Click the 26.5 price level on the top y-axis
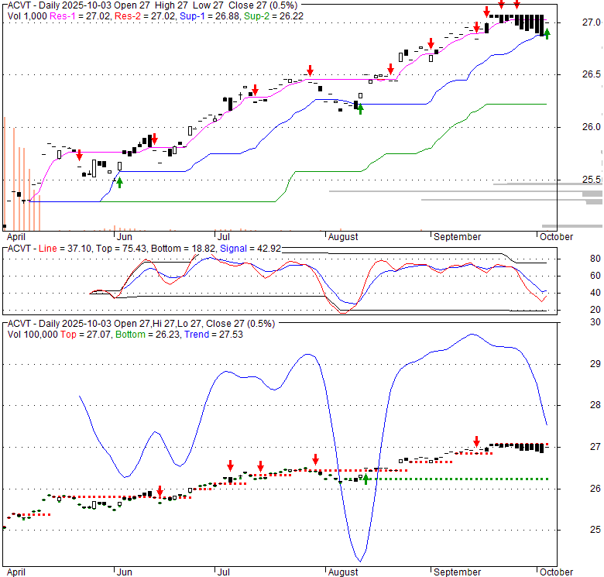Viewport: 604px width, 577px height. (571, 74)
